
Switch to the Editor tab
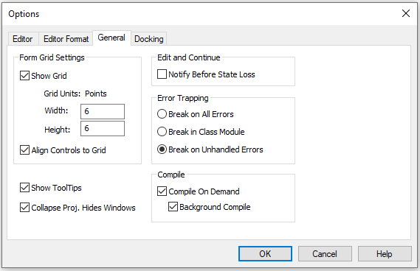click(x=23, y=39)
